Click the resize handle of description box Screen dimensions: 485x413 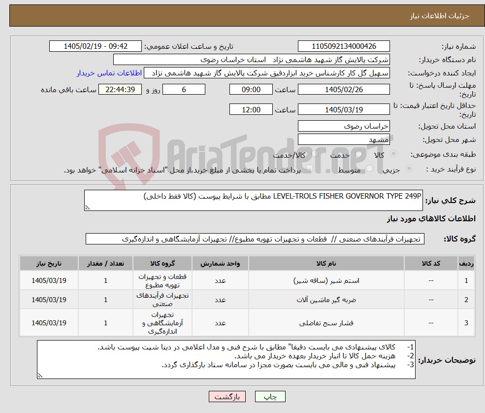pos(87,208)
